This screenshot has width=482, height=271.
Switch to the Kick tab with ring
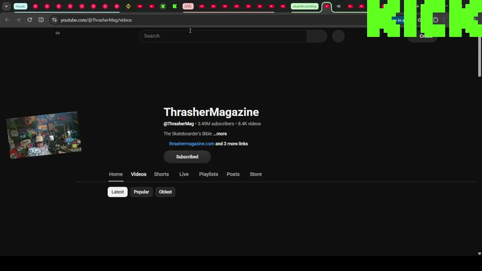point(163,6)
